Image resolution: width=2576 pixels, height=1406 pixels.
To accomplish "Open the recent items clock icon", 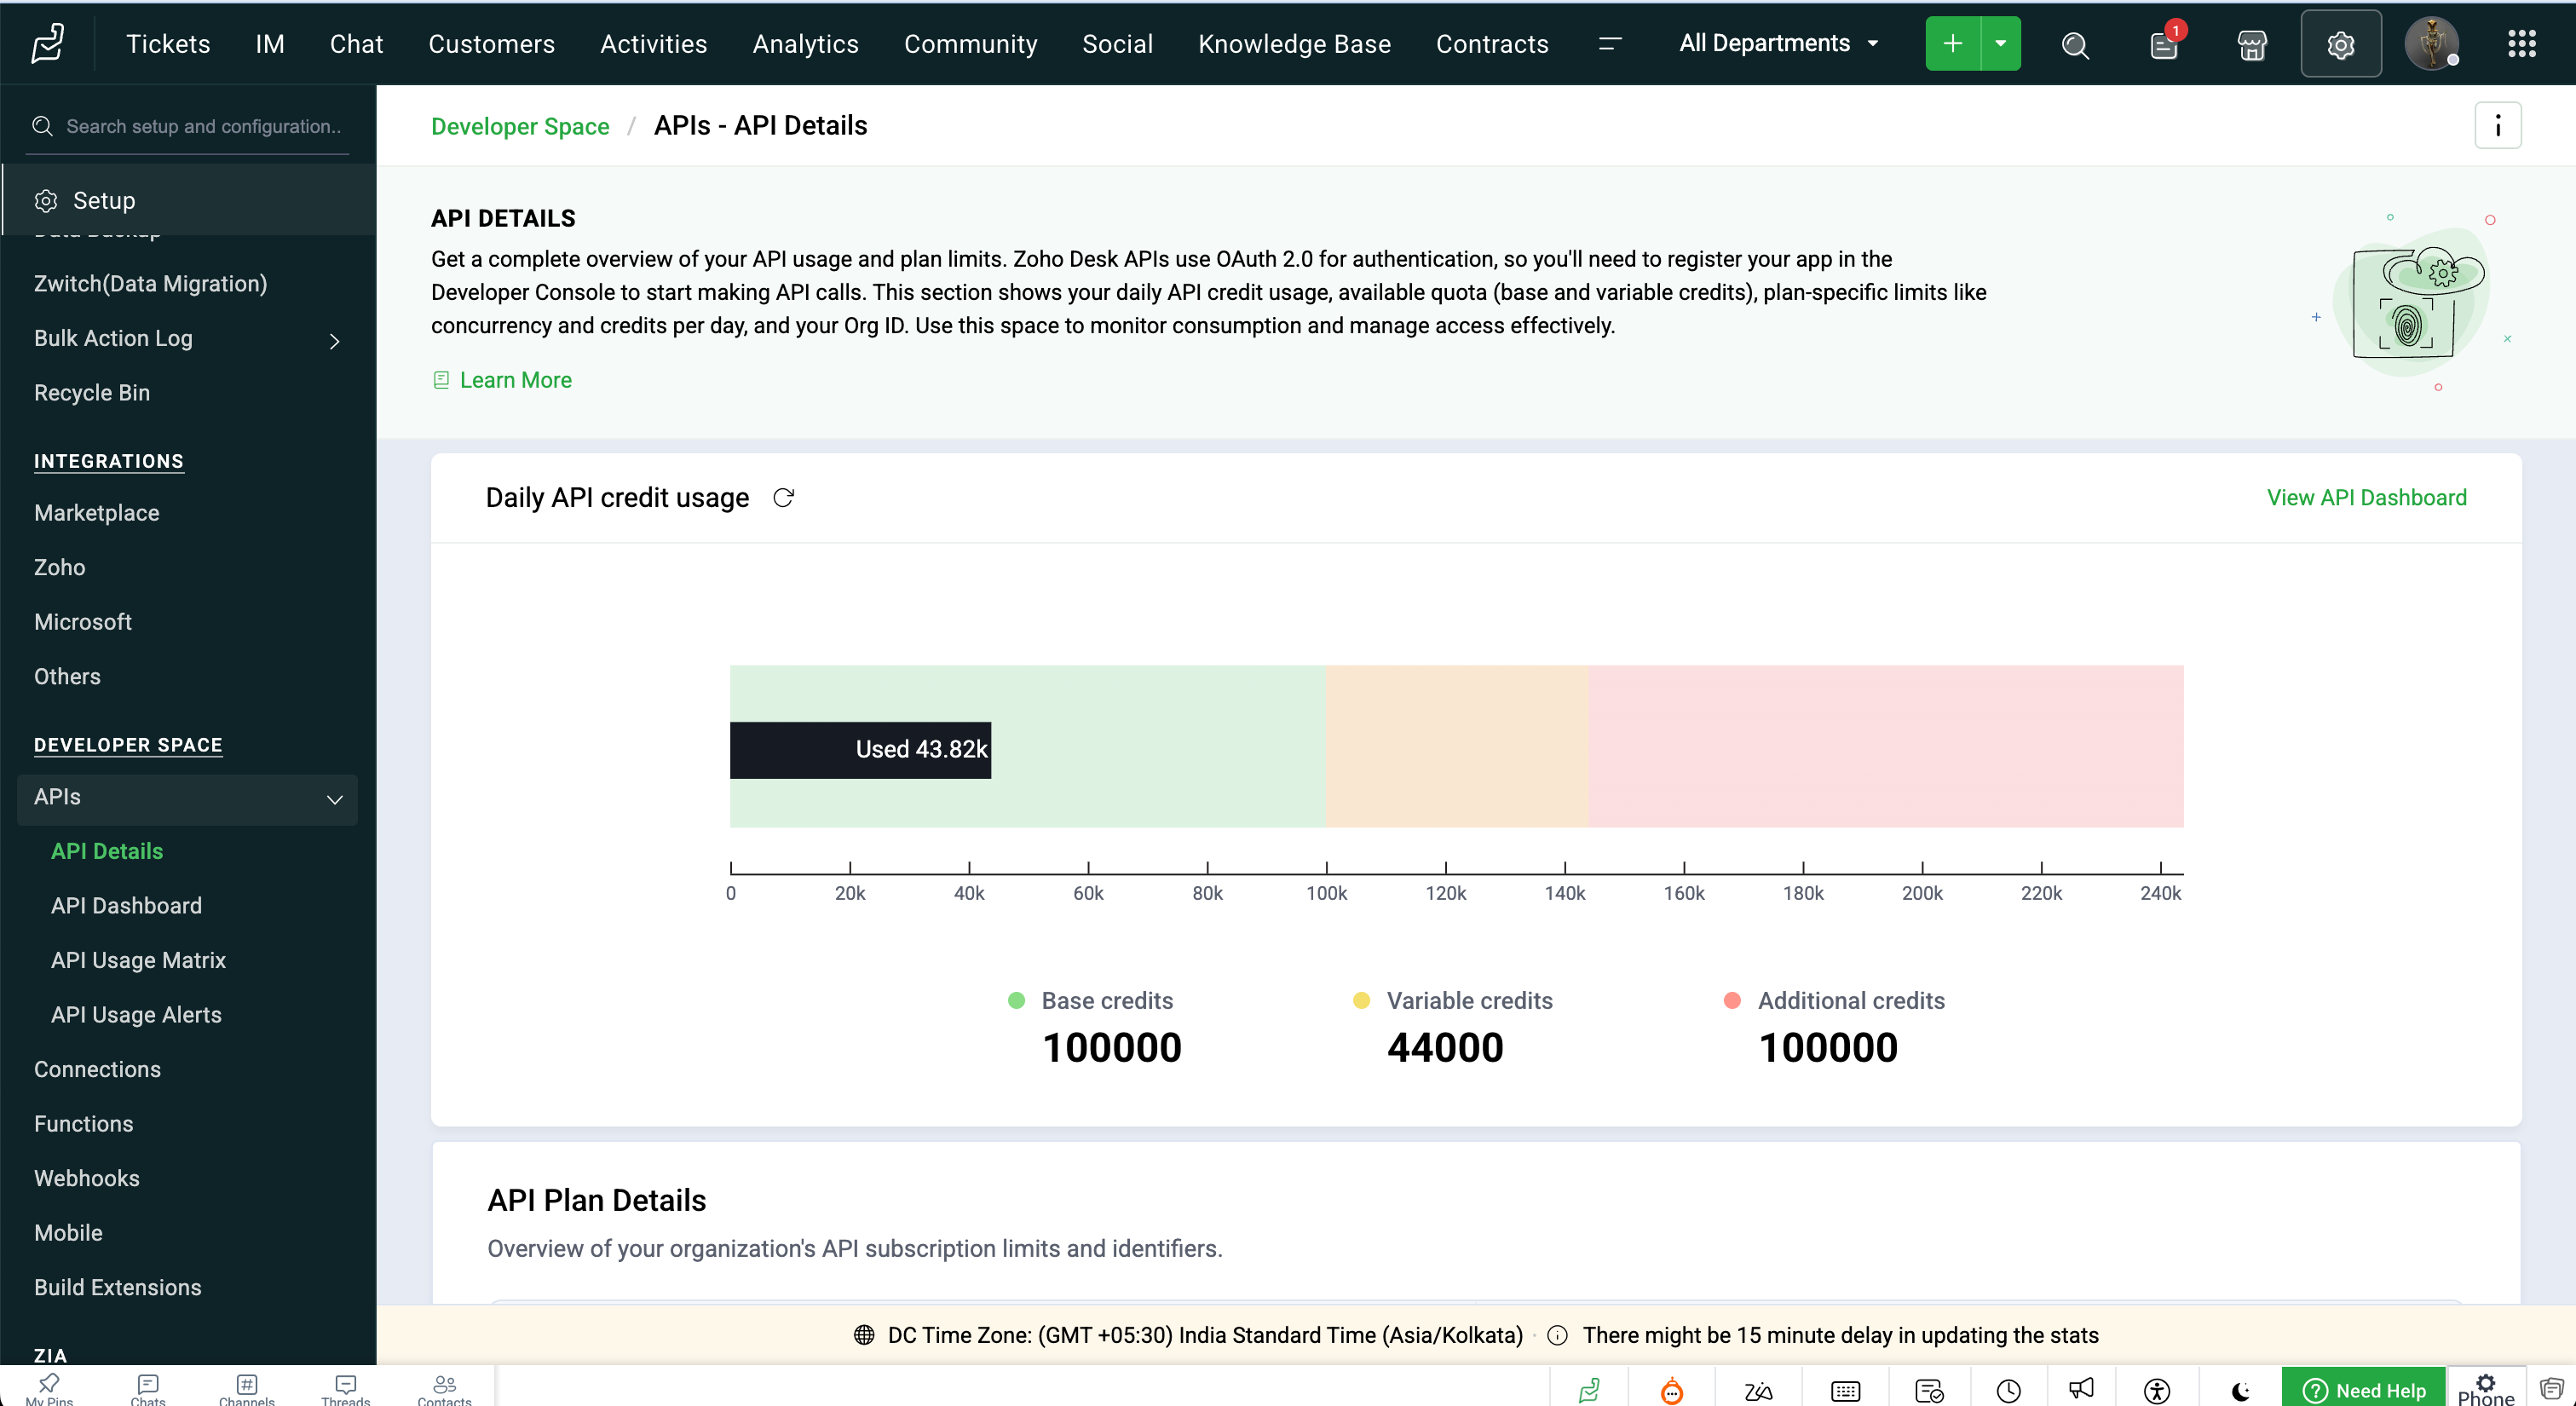I will pyautogui.click(x=2009, y=1390).
